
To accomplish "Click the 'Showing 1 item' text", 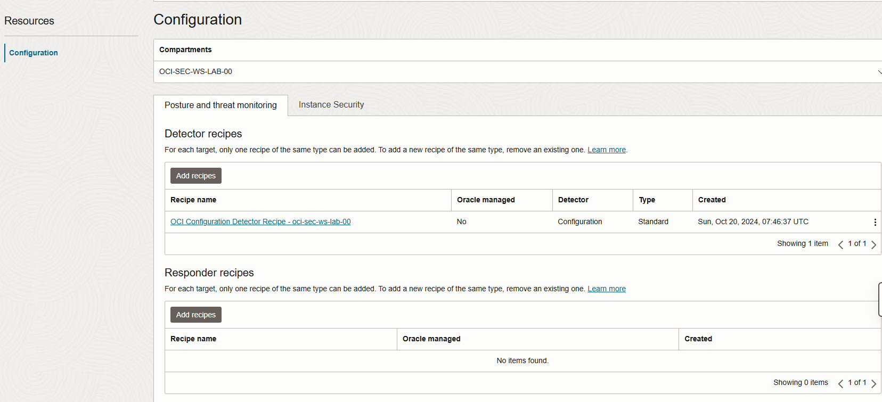I will (x=803, y=243).
